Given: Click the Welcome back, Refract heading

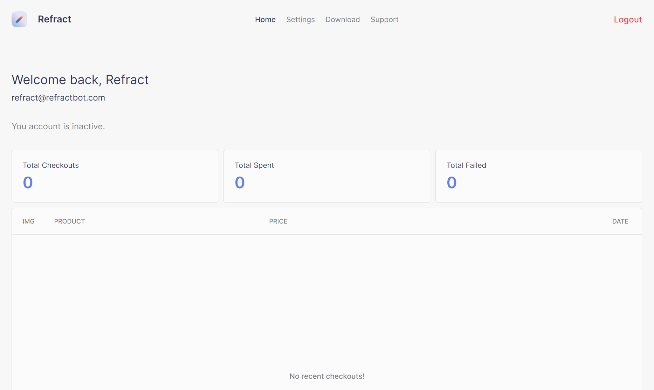Looking at the screenshot, I should [x=80, y=80].
